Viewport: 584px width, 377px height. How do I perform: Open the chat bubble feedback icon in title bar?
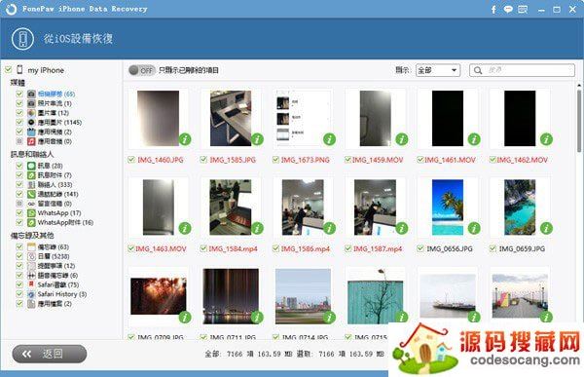[x=508, y=10]
